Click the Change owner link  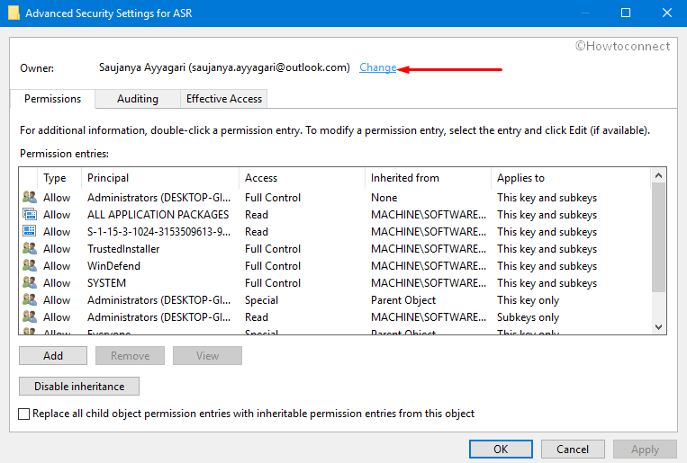coord(377,67)
